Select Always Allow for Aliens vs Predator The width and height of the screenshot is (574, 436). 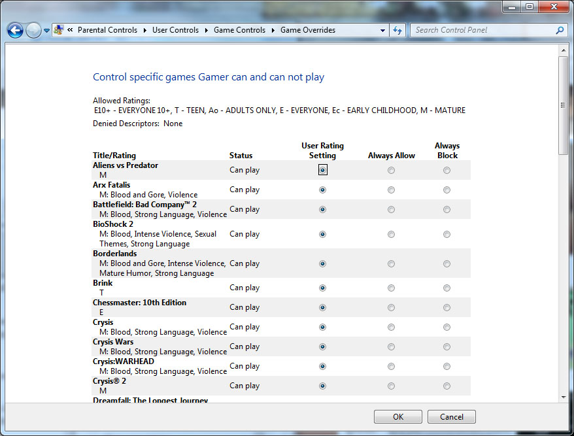pos(392,170)
